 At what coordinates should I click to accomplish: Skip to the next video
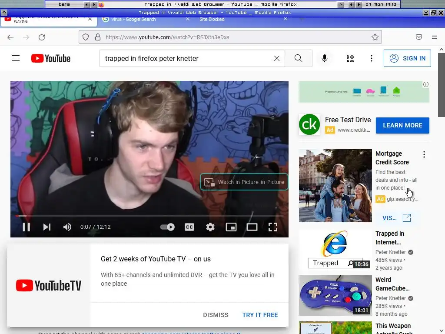[47, 227]
